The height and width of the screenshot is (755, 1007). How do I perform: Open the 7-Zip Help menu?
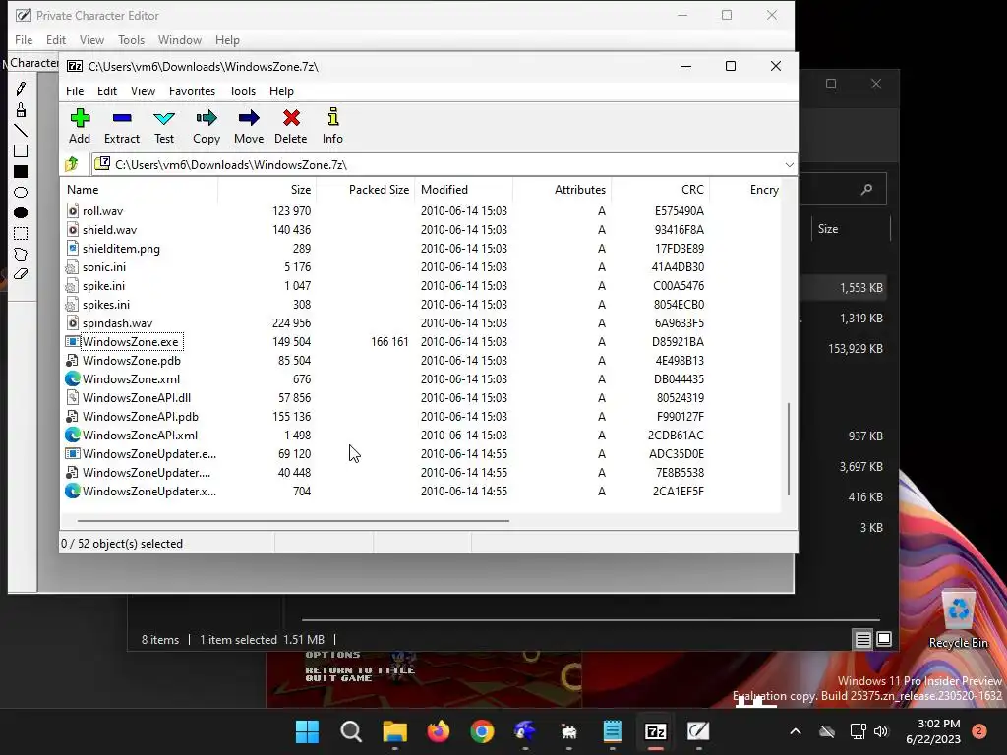pos(281,91)
